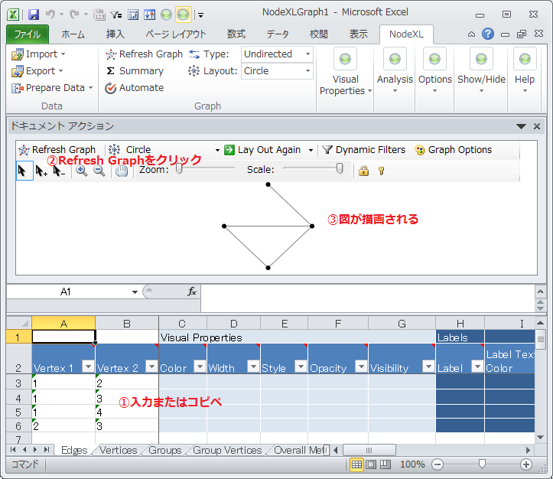The width and height of the screenshot is (553, 479).
Task: Click the column C header
Action: tap(182, 324)
